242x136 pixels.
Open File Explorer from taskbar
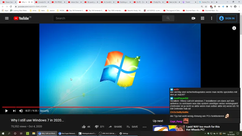point(34,133)
